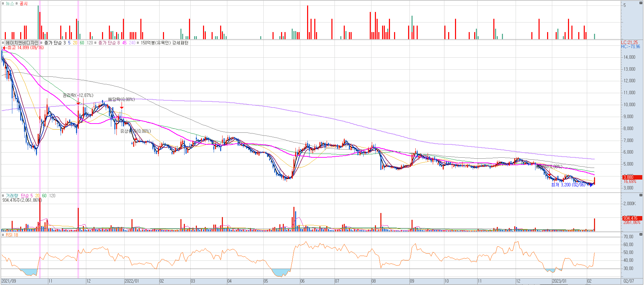Click the 2,000K volume axis label
The image size is (644, 285).
pyautogui.click(x=630, y=203)
